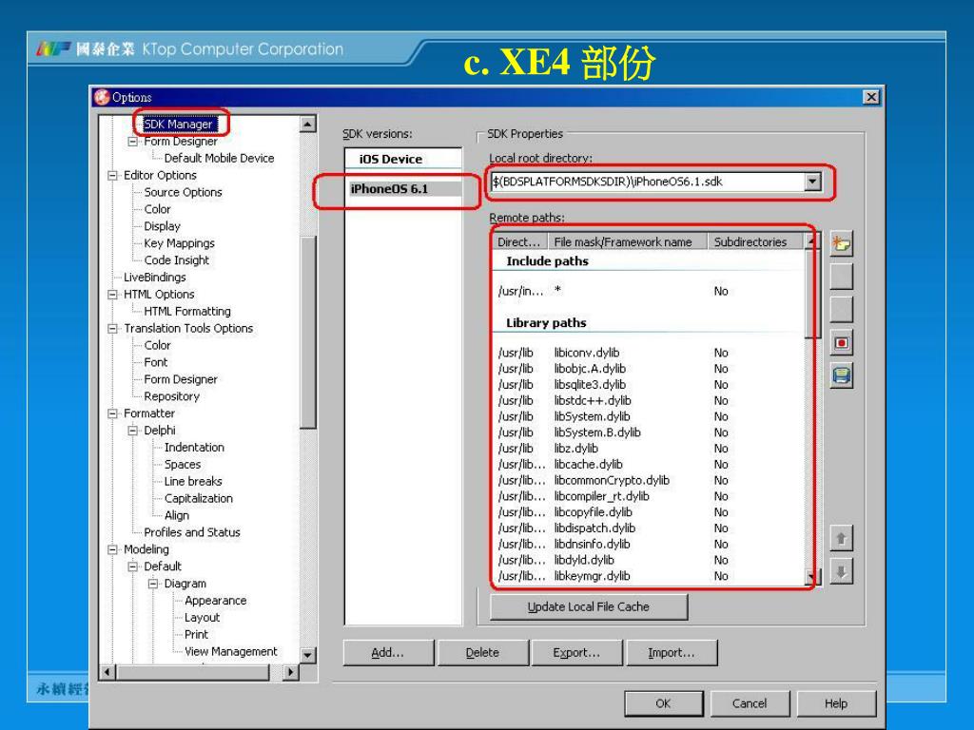Click the red square restore-defaults icon
Viewport: 974px width, 730px height.
tap(841, 342)
